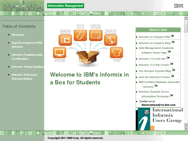The width and height of the screenshot is (188, 141).
Task: Click the orange hands-on labs monitor icon
Action: coord(59,53)
